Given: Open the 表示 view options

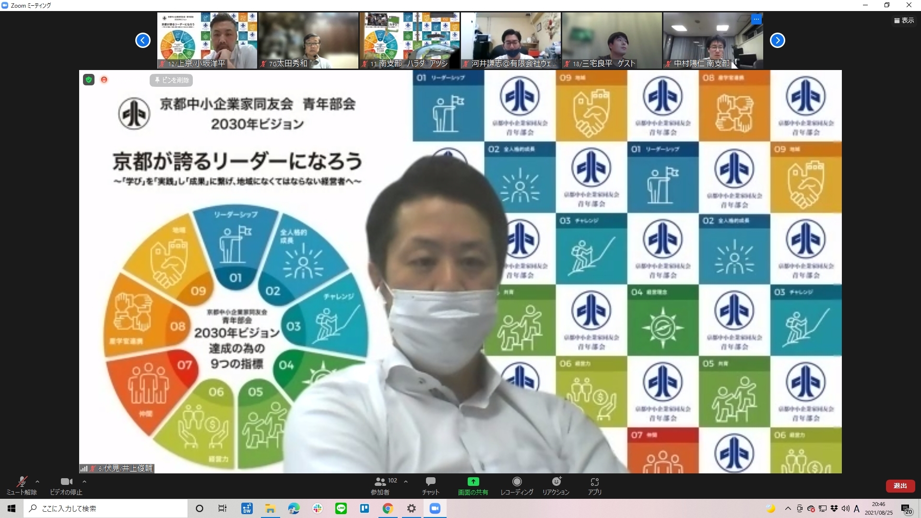Looking at the screenshot, I should click(904, 20).
